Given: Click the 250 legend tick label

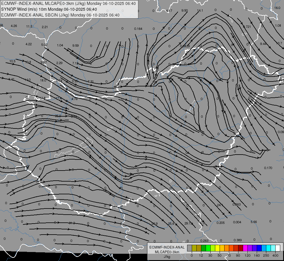Looking at the screenshot, I should (266, 255).
